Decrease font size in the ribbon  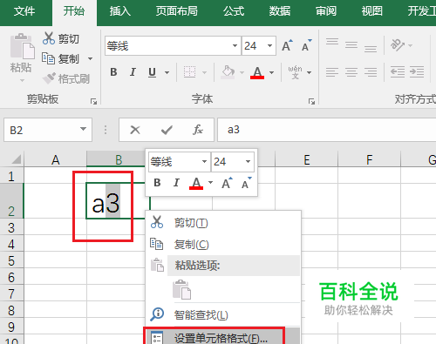click(306, 46)
